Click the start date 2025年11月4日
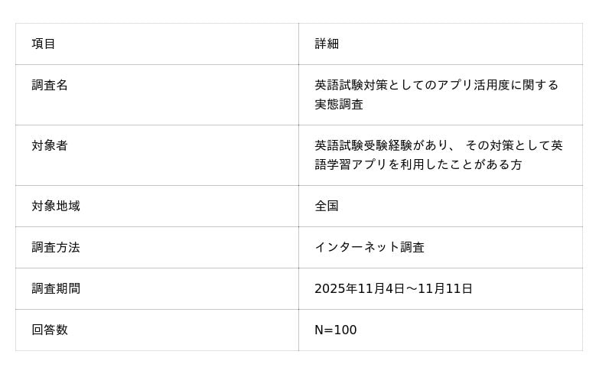The width and height of the screenshot is (612, 374). click(359, 288)
